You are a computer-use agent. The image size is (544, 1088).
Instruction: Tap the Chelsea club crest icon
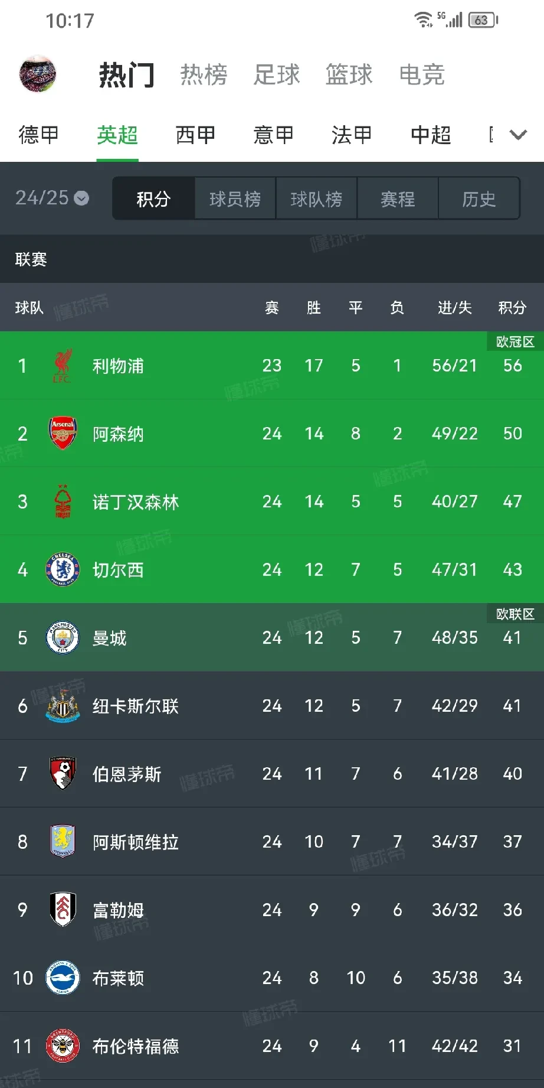(63, 569)
